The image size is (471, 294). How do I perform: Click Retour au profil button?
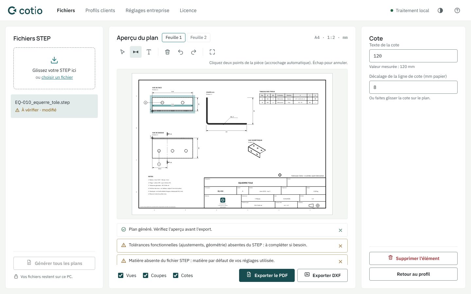click(x=413, y=274)
